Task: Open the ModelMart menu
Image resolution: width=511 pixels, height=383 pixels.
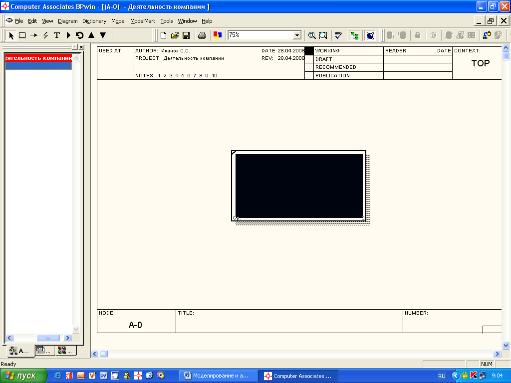Action: pos(143,21)
